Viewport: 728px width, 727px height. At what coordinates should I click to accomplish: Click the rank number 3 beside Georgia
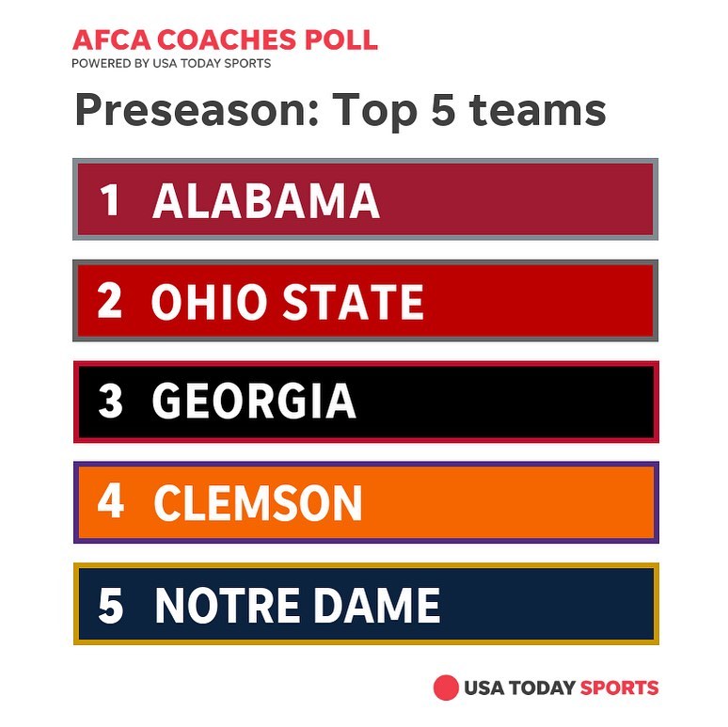coord(110,403)
